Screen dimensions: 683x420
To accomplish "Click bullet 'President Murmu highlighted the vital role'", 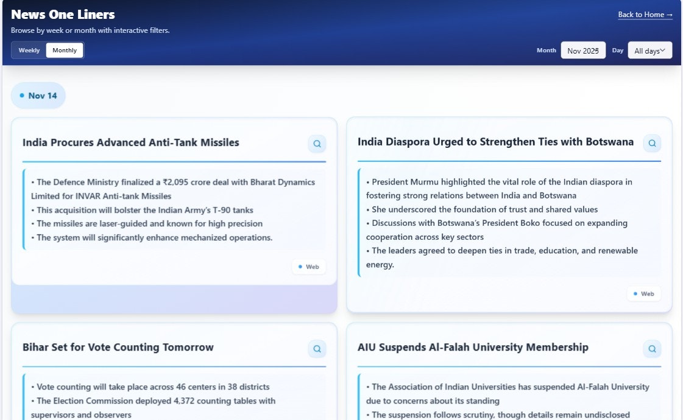I will coord(499,189).
